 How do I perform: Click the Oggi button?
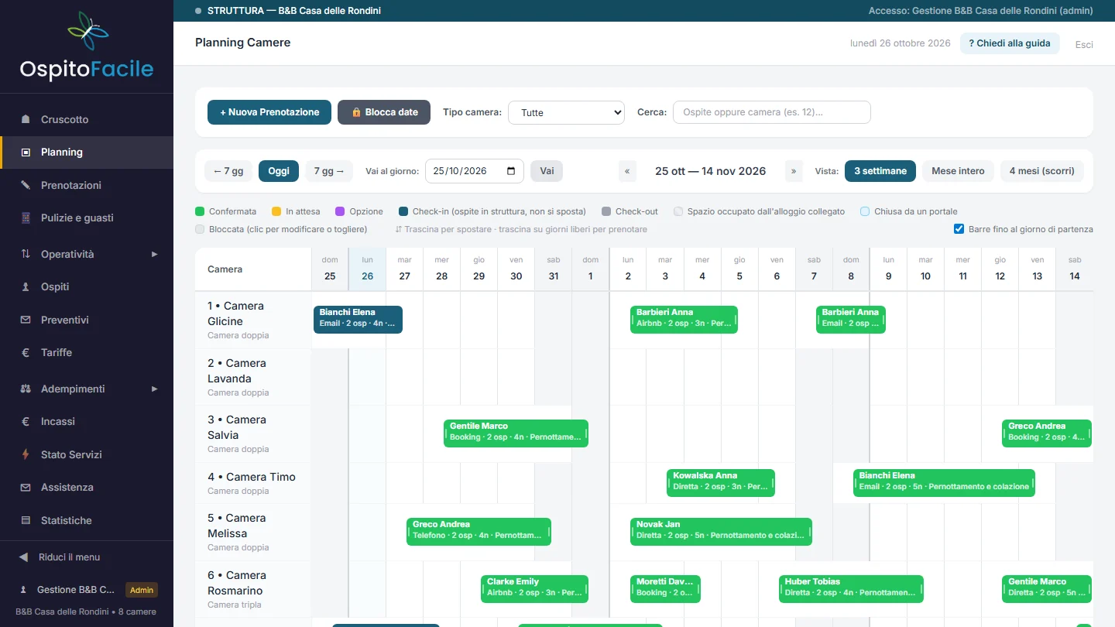point(279,171)
